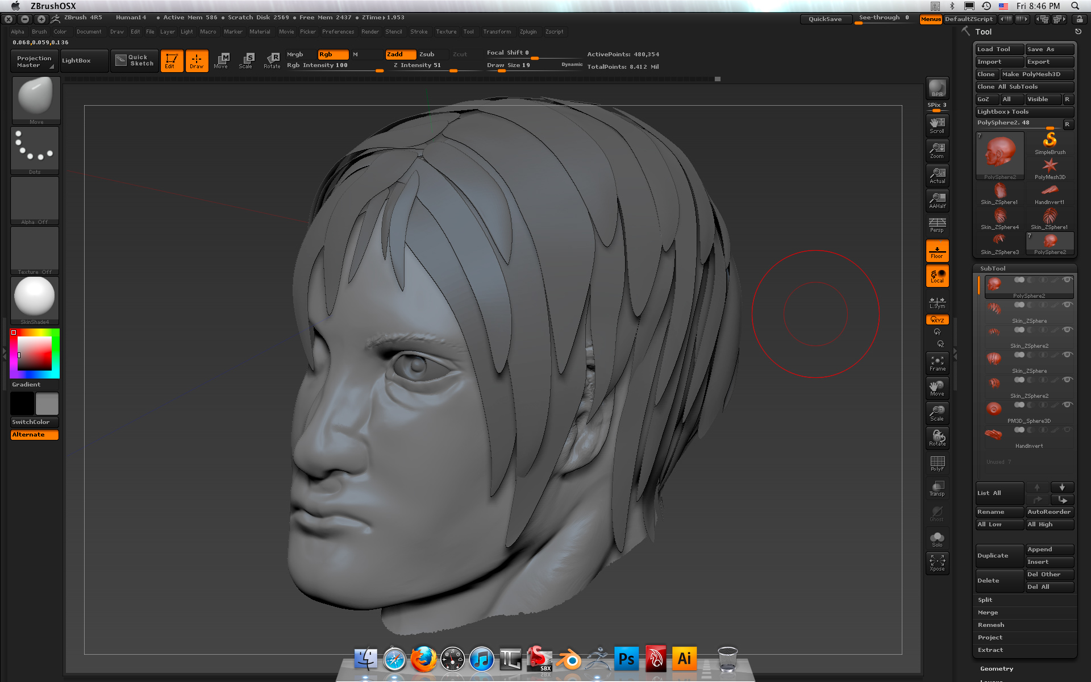Toggle Transp transparency mode
Image resolution: width=1091 pixels, height=682 pixels.
[937, 488]
